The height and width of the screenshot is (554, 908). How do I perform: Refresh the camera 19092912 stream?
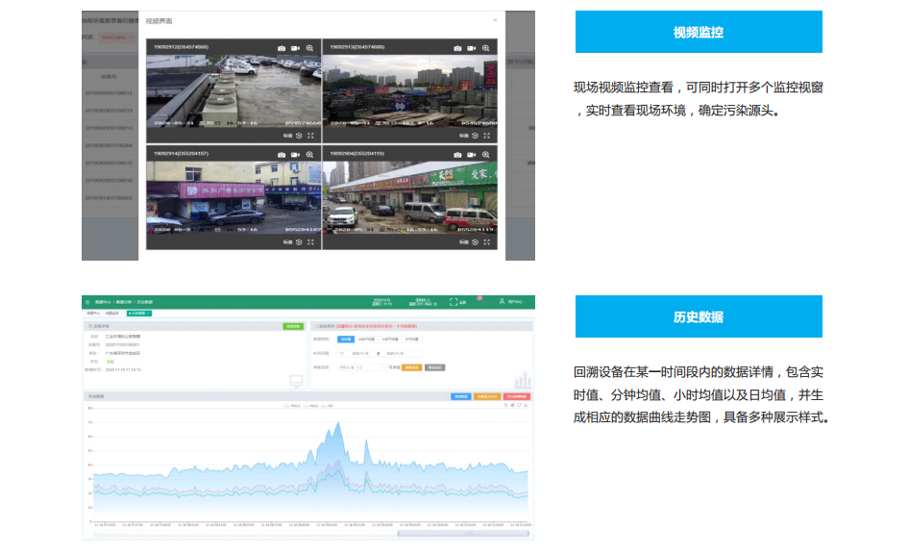tap(299, 136)
